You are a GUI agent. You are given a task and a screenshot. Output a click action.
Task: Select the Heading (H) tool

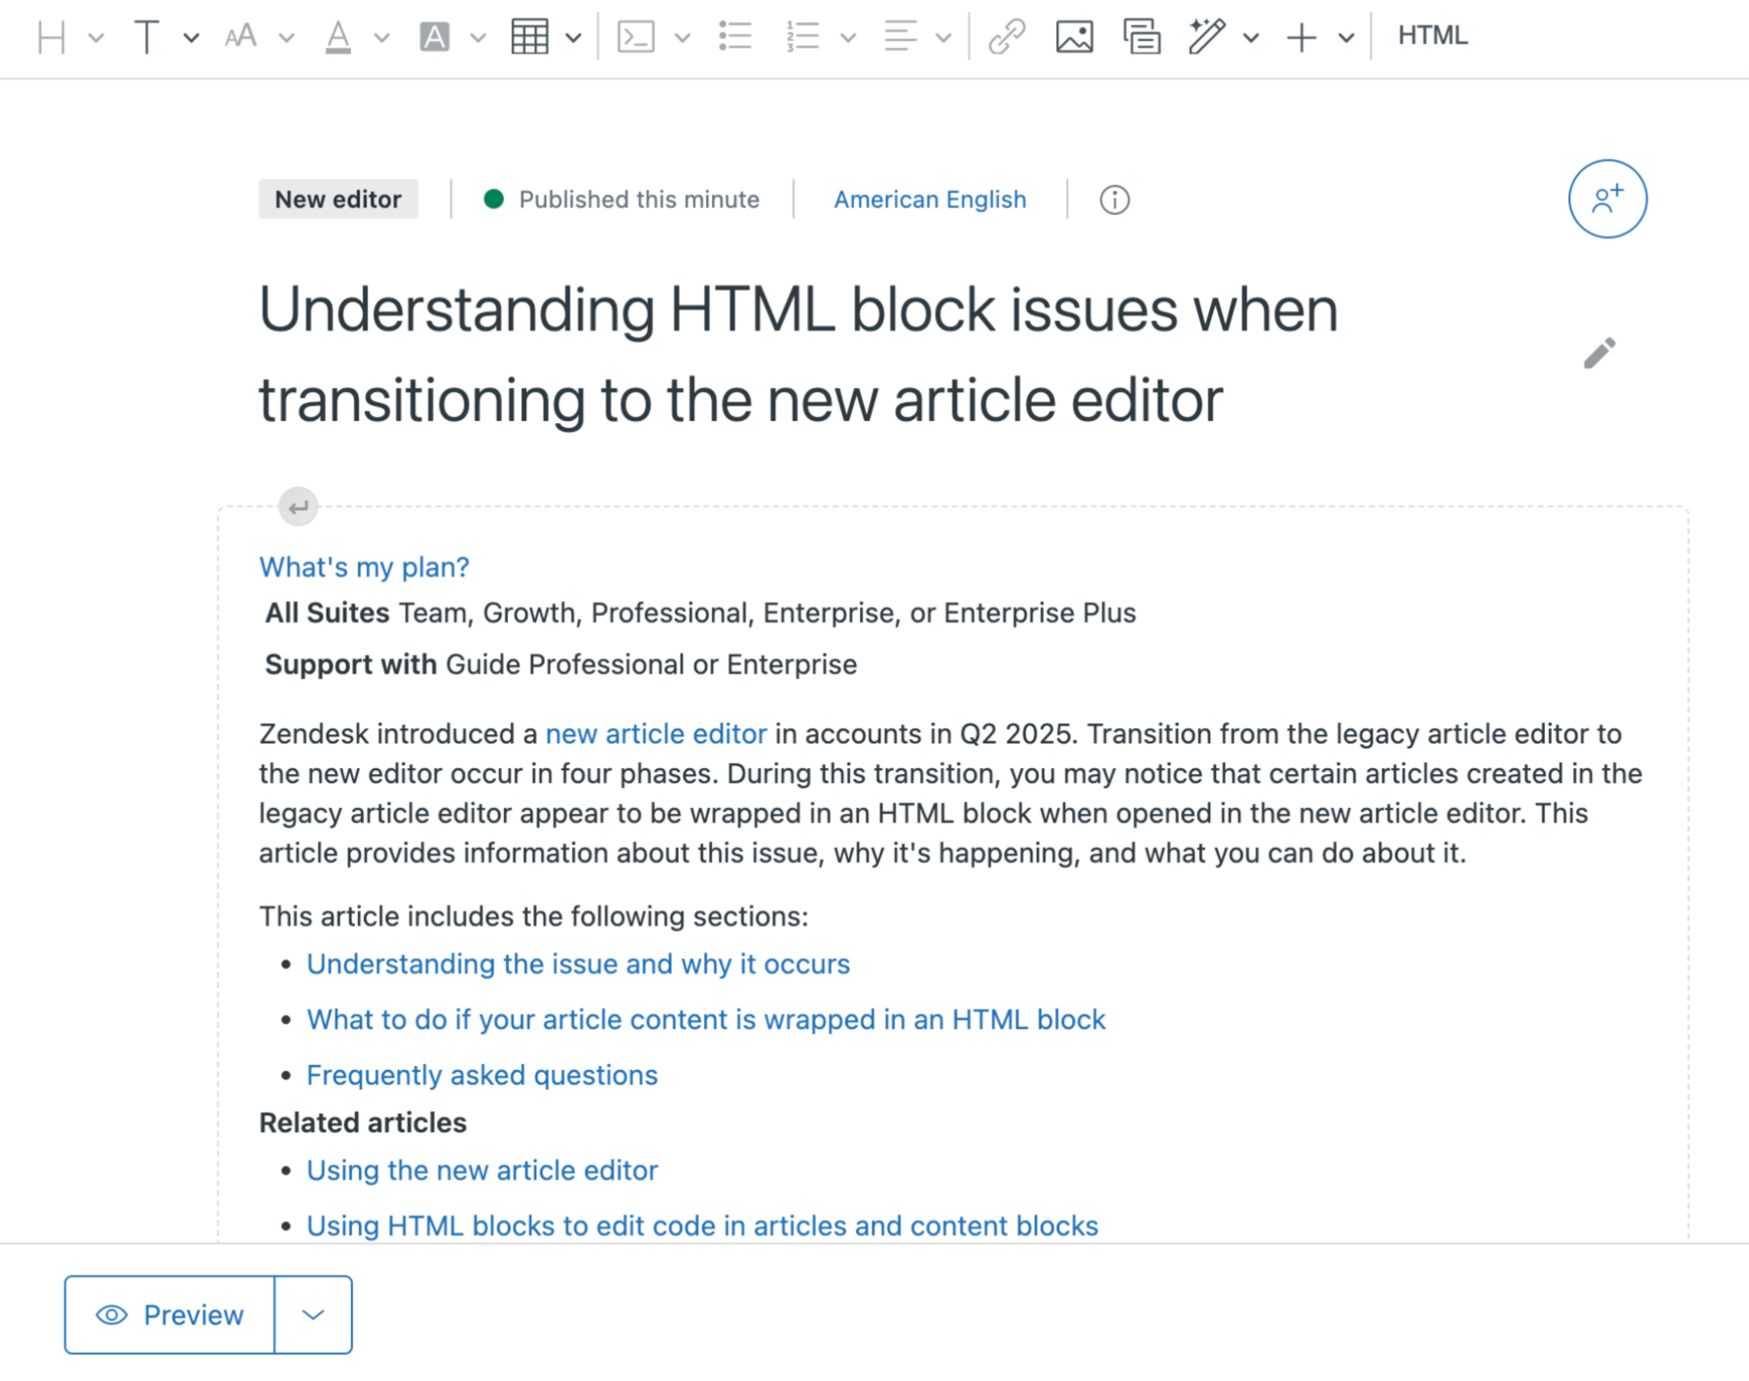click(x=51, y=37)
